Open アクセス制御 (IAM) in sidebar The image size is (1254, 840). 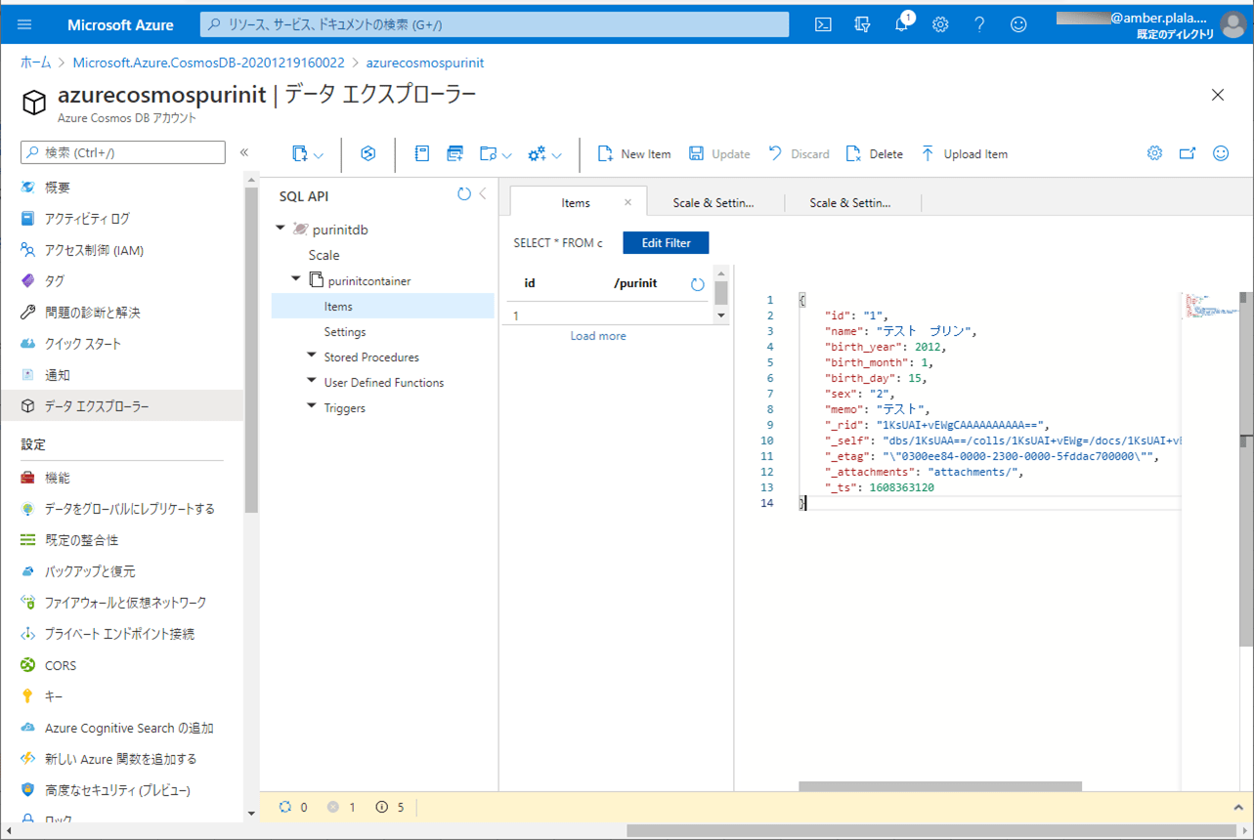point(94,250)
